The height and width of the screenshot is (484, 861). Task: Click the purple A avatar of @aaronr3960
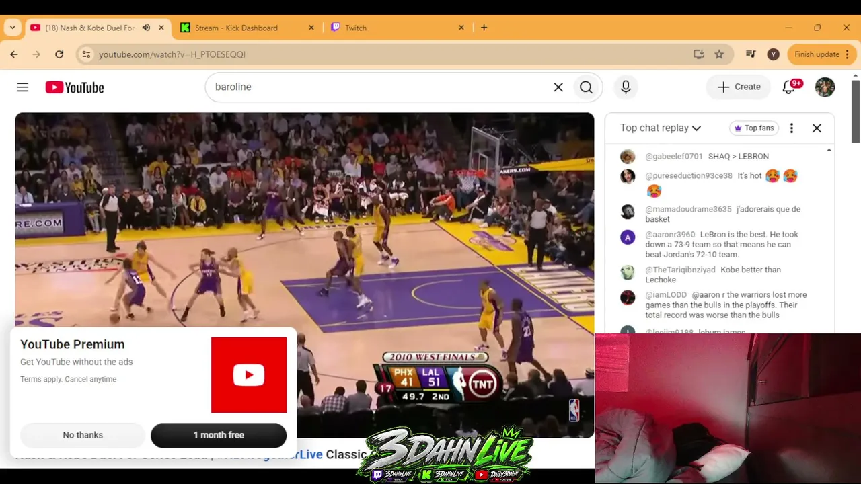tap(628, 237)
